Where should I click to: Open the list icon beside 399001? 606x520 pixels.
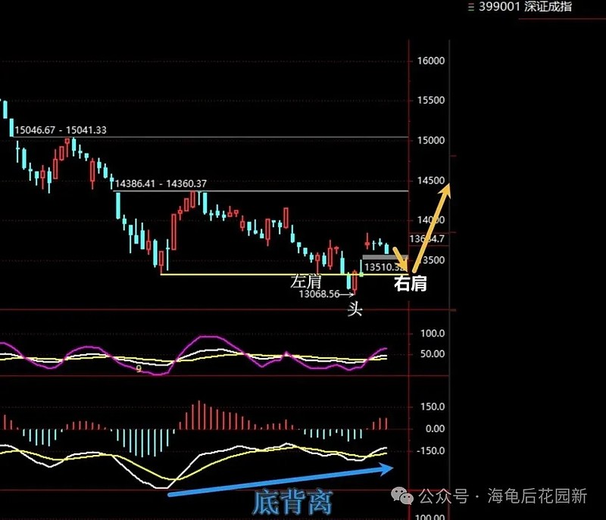pos(470,7)
